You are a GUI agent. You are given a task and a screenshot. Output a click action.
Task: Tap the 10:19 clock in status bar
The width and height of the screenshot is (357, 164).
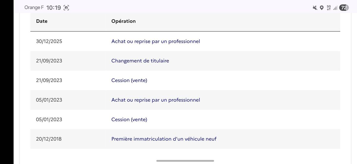[x=54, y=8]
